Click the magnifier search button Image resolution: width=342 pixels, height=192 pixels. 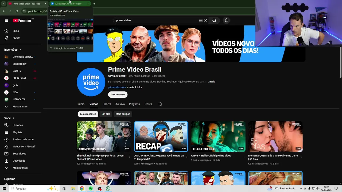point(214,20)
